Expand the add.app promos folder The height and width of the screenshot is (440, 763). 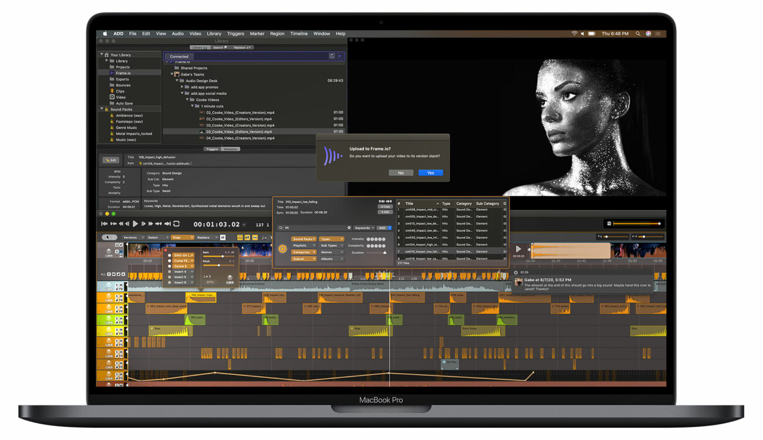pos(182,87)
